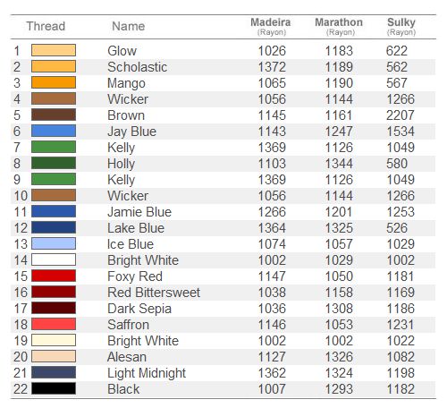The height and width of the screenshot is (408, 447).
Task: Click Marathon code 1308 for Dark Sepia
Action: (339, 309)
